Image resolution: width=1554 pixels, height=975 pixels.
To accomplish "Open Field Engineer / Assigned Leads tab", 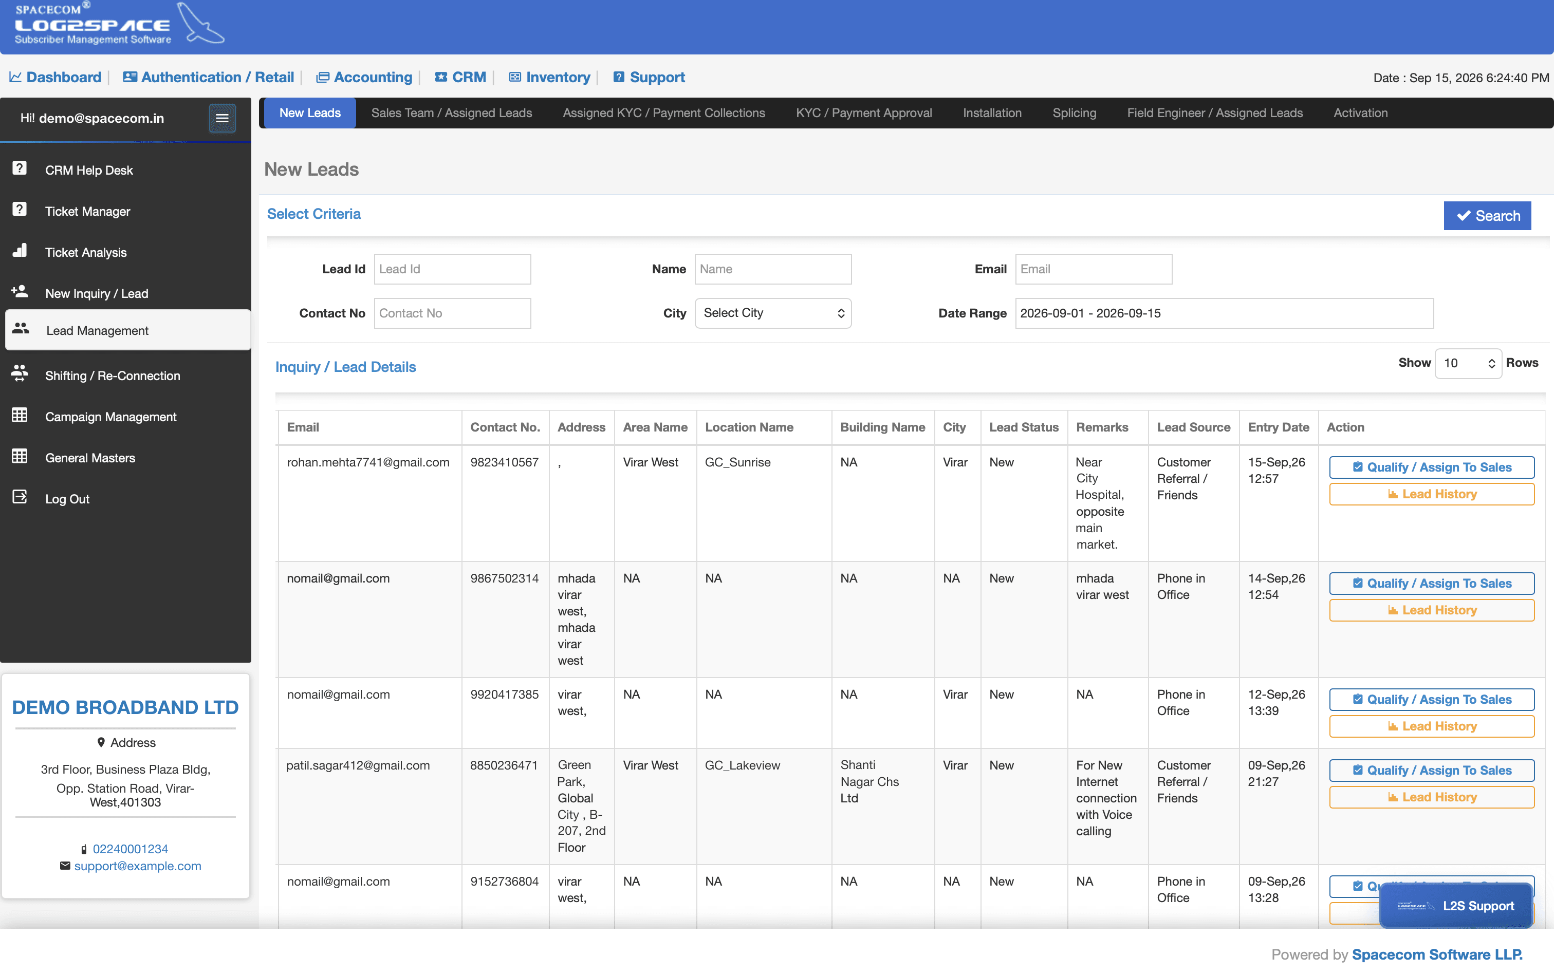I will point(1215,113).
